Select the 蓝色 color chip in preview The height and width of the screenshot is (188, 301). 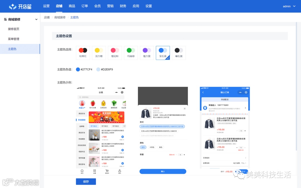[143, 147]
